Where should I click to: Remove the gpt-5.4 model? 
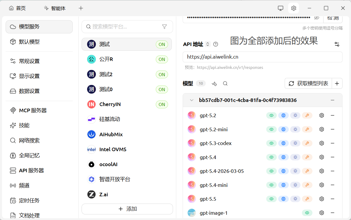click(x=332, y=157)
